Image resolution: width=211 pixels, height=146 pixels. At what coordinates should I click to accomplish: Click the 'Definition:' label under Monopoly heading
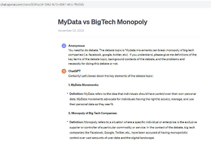pos(76,122)
